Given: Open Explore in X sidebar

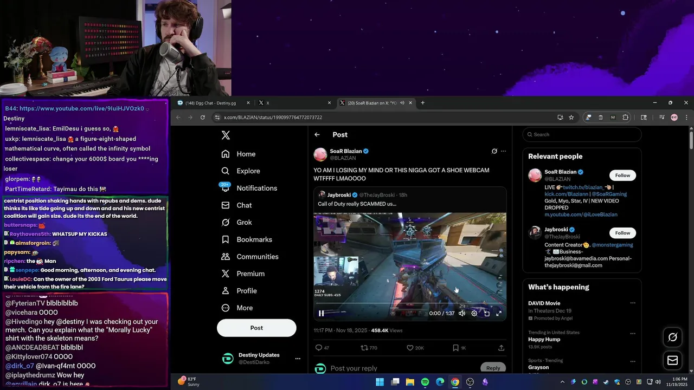Looking at the screenshot, I should click(241, 171).
